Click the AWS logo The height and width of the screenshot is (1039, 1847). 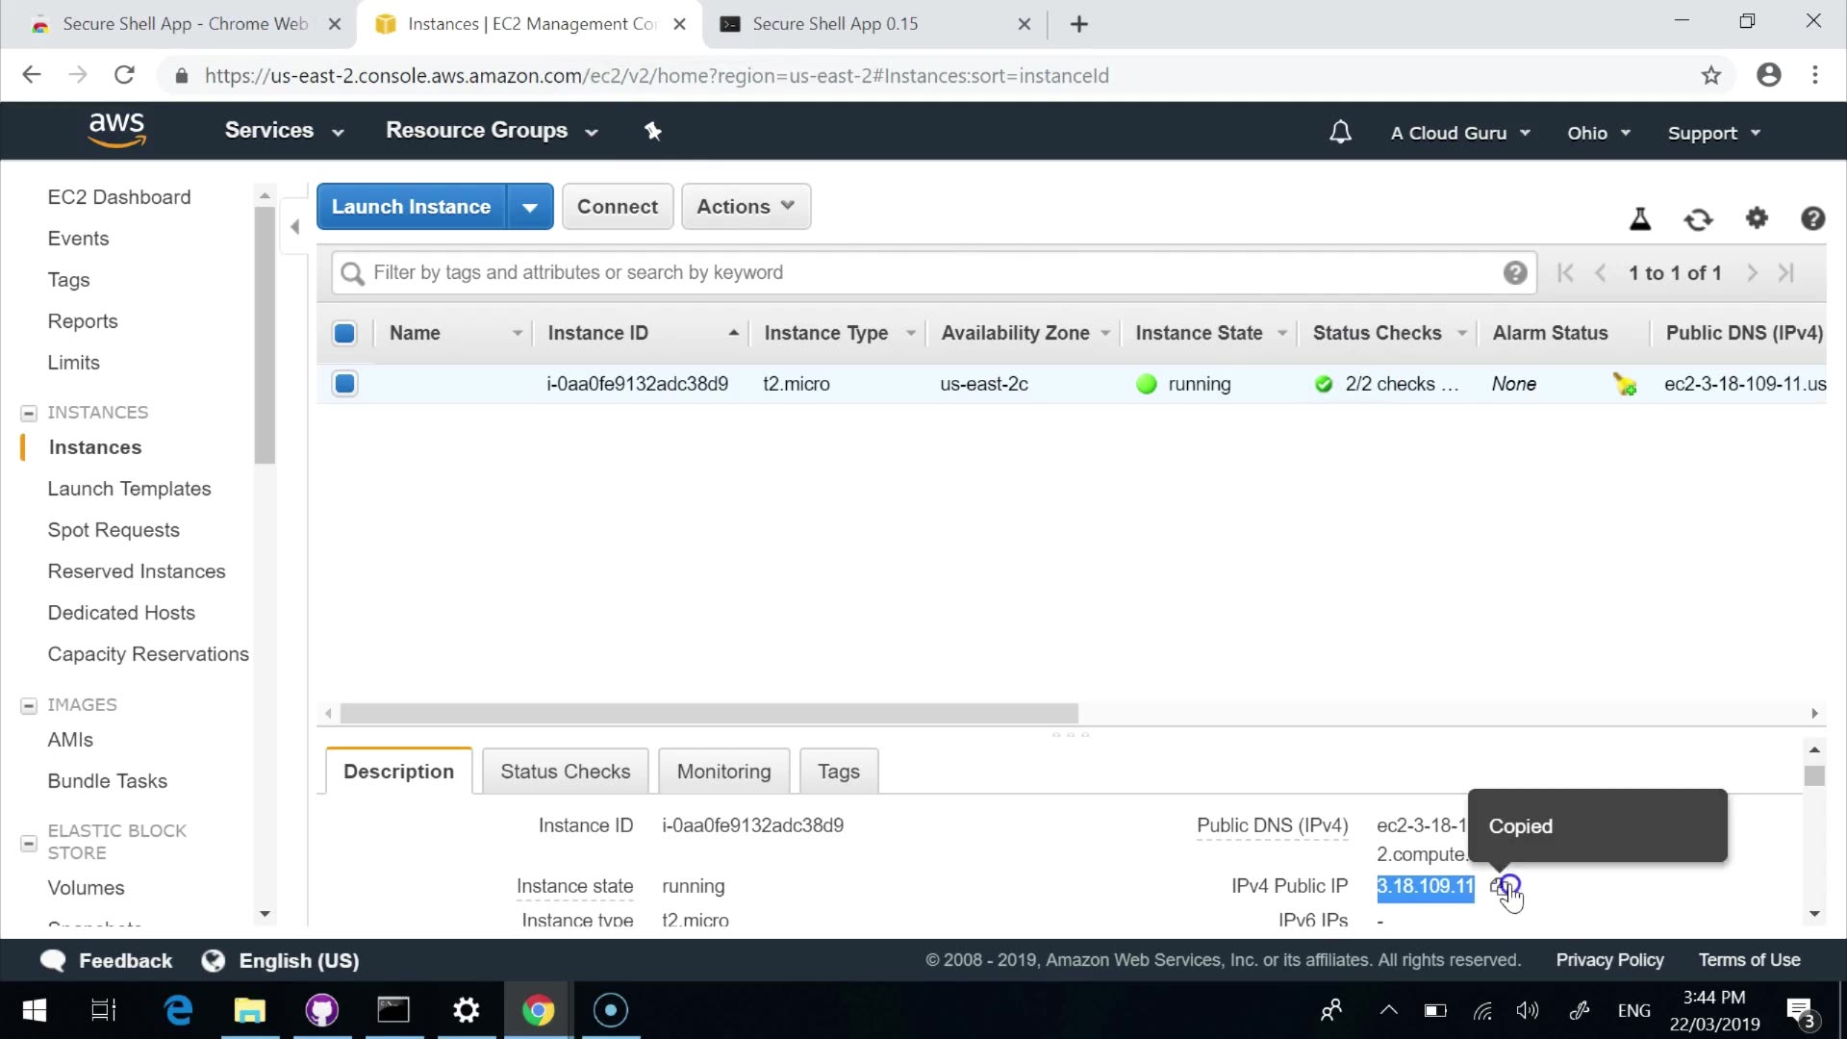(116, 130)
